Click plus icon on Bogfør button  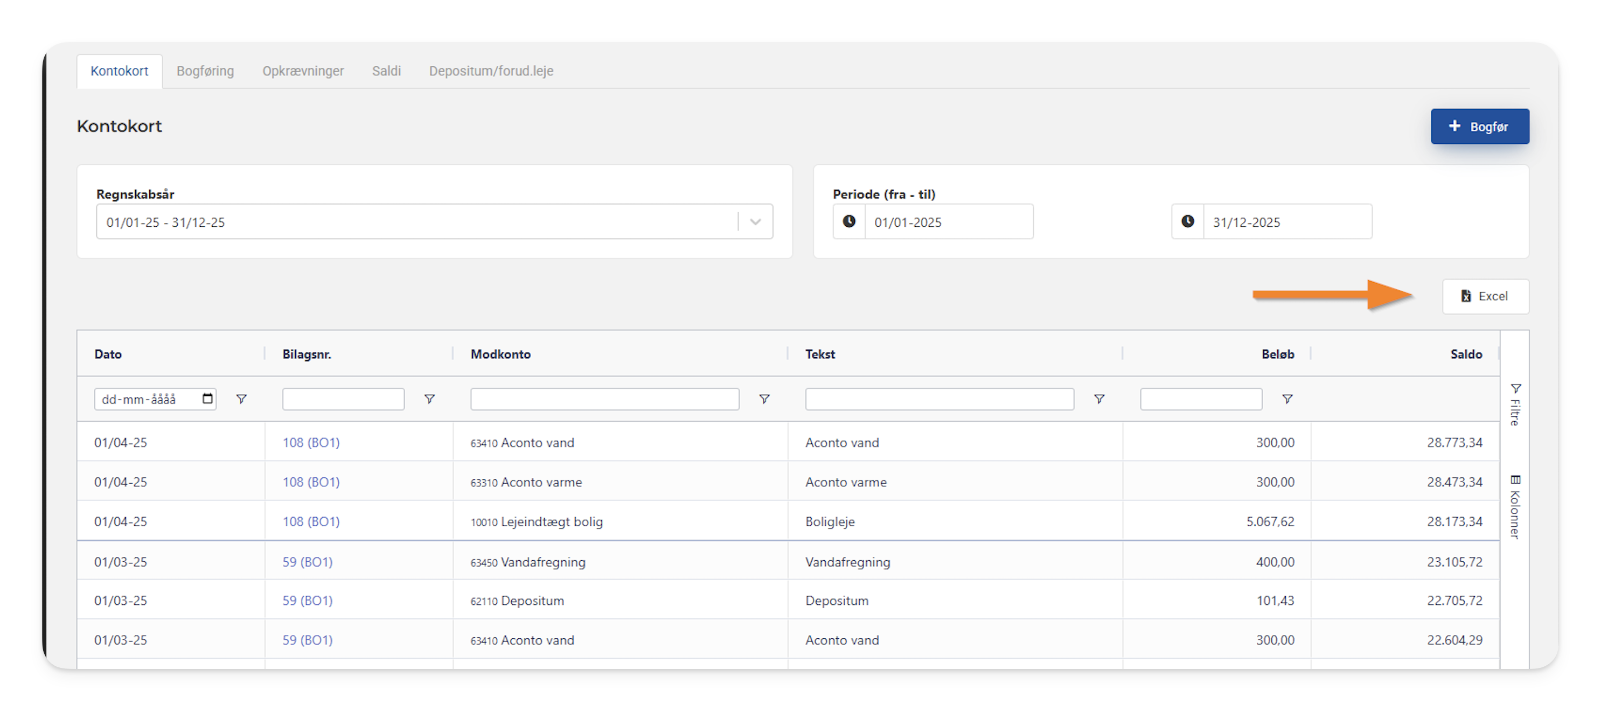[1454, 126]
